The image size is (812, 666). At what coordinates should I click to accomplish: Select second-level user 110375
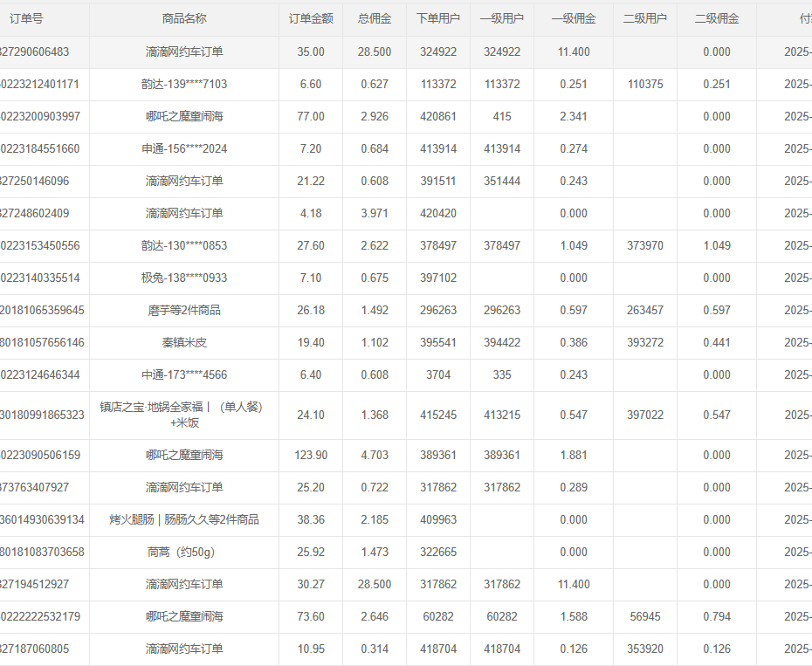click(x=645, y=84)
